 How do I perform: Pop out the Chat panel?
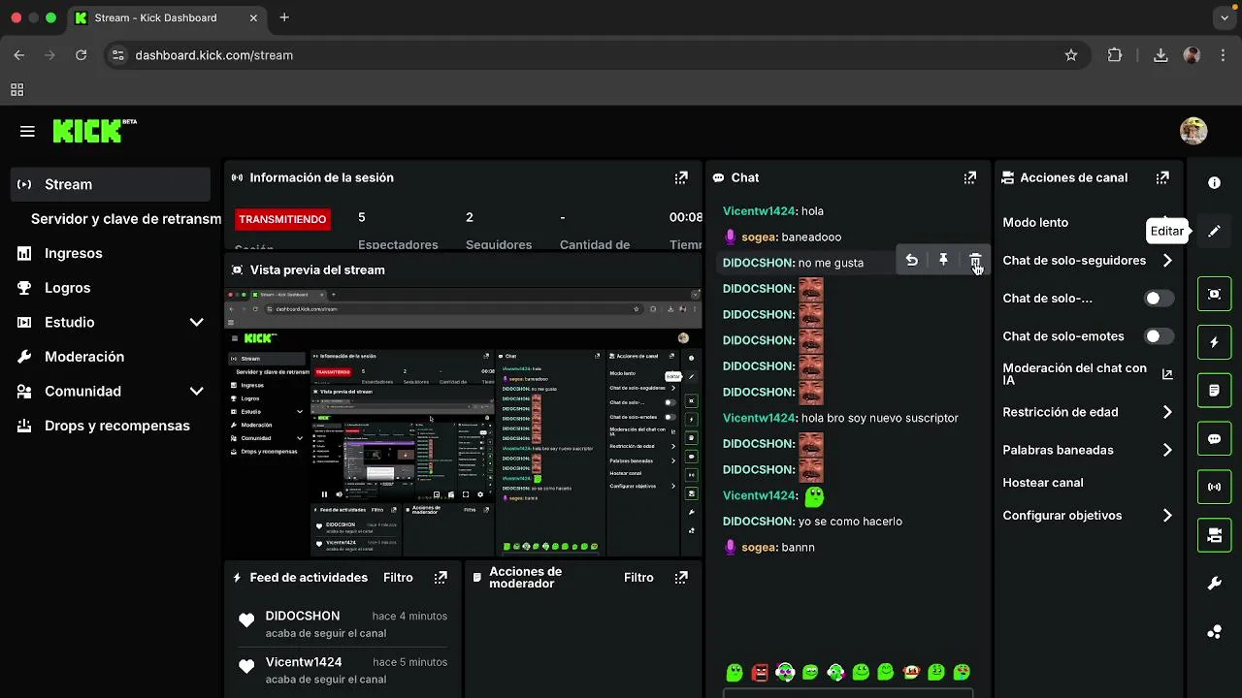969,177
